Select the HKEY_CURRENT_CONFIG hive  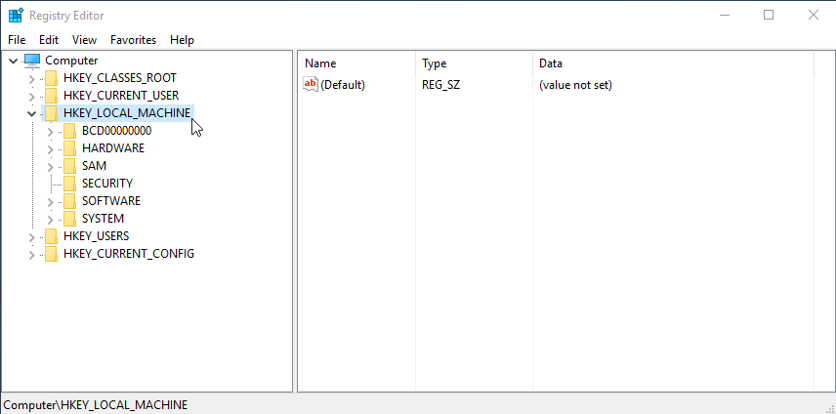pos(128,254)
